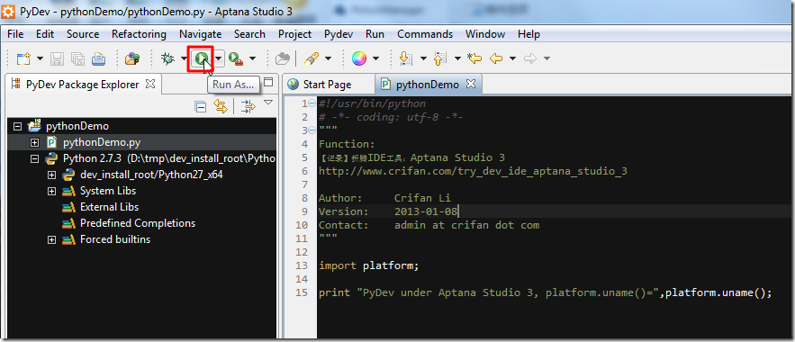Toggle code folding at line 1
The image size is (795, 342).
click(x=312, y=103)
